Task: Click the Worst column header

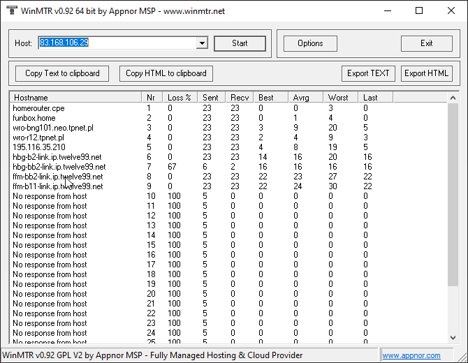Action: pos(341,97)
